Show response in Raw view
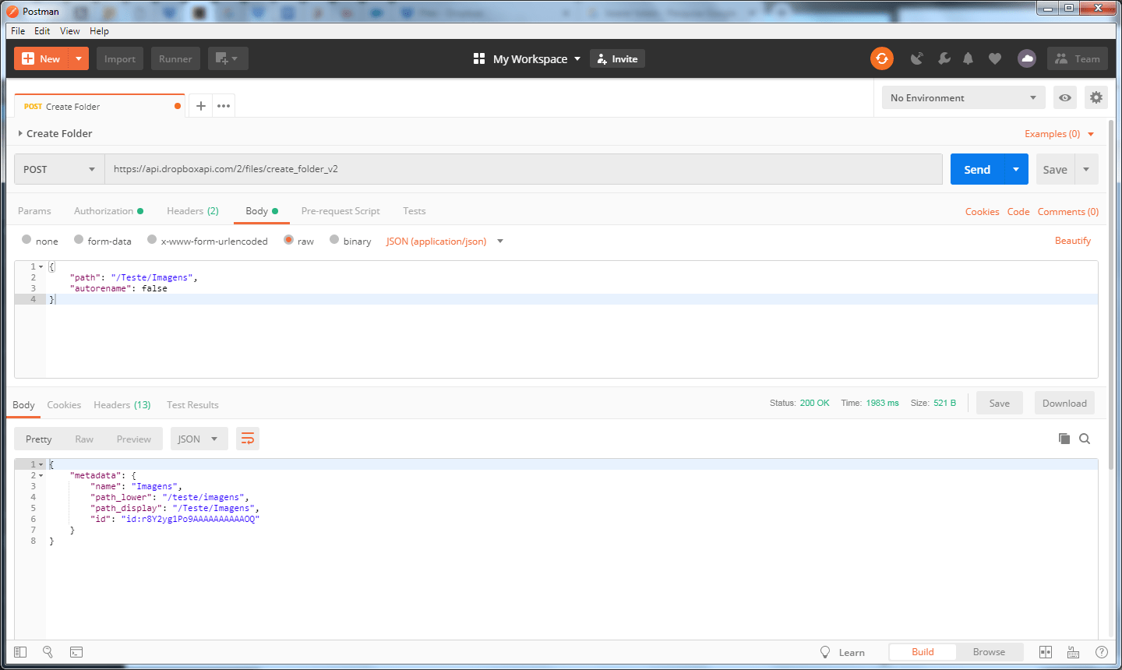This screenshot has height=670, width=1122. coord(84,439)
